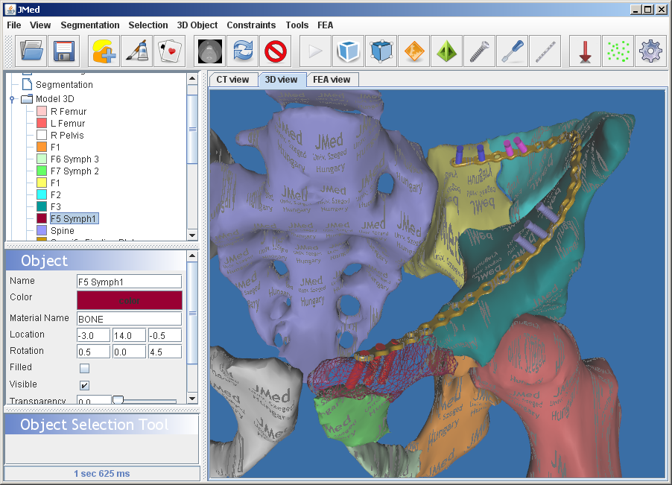Click the red stop sign icon
Image resolution: width=672 pixels, height=485 pixels.
point(275,51)
